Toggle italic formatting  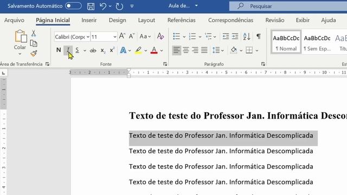point(68,50)
